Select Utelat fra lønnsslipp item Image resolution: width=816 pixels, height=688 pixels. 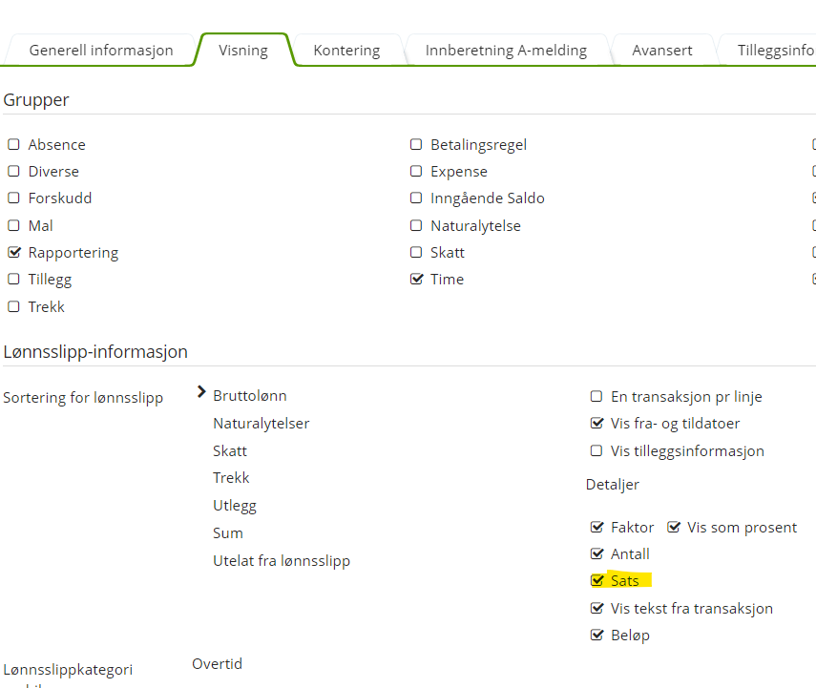point(282,561)
